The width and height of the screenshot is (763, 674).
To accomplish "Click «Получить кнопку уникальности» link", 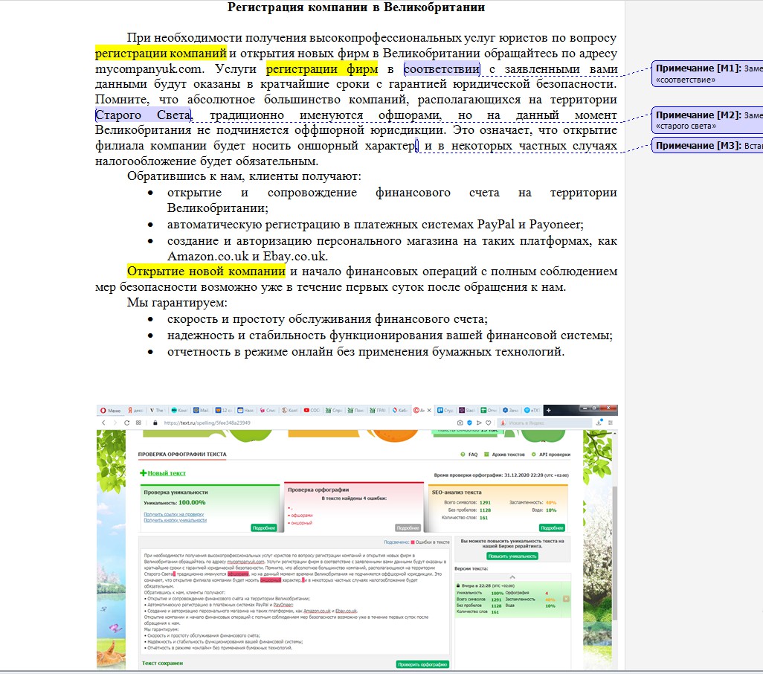I will click(x=176, y=520).
